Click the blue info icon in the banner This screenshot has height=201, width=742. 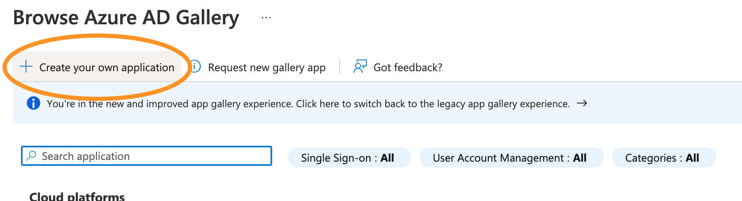tap(33, 103)
